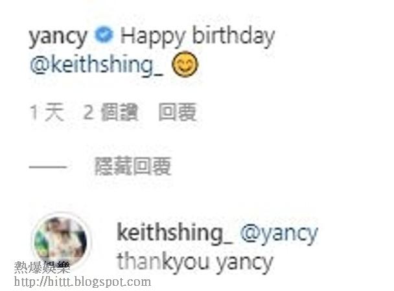
Task: Follow the blue @yancy mention in the reply
Action: pos(279,234)
